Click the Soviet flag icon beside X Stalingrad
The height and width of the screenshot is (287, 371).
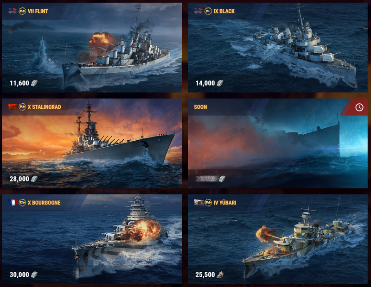click(13, 107)
